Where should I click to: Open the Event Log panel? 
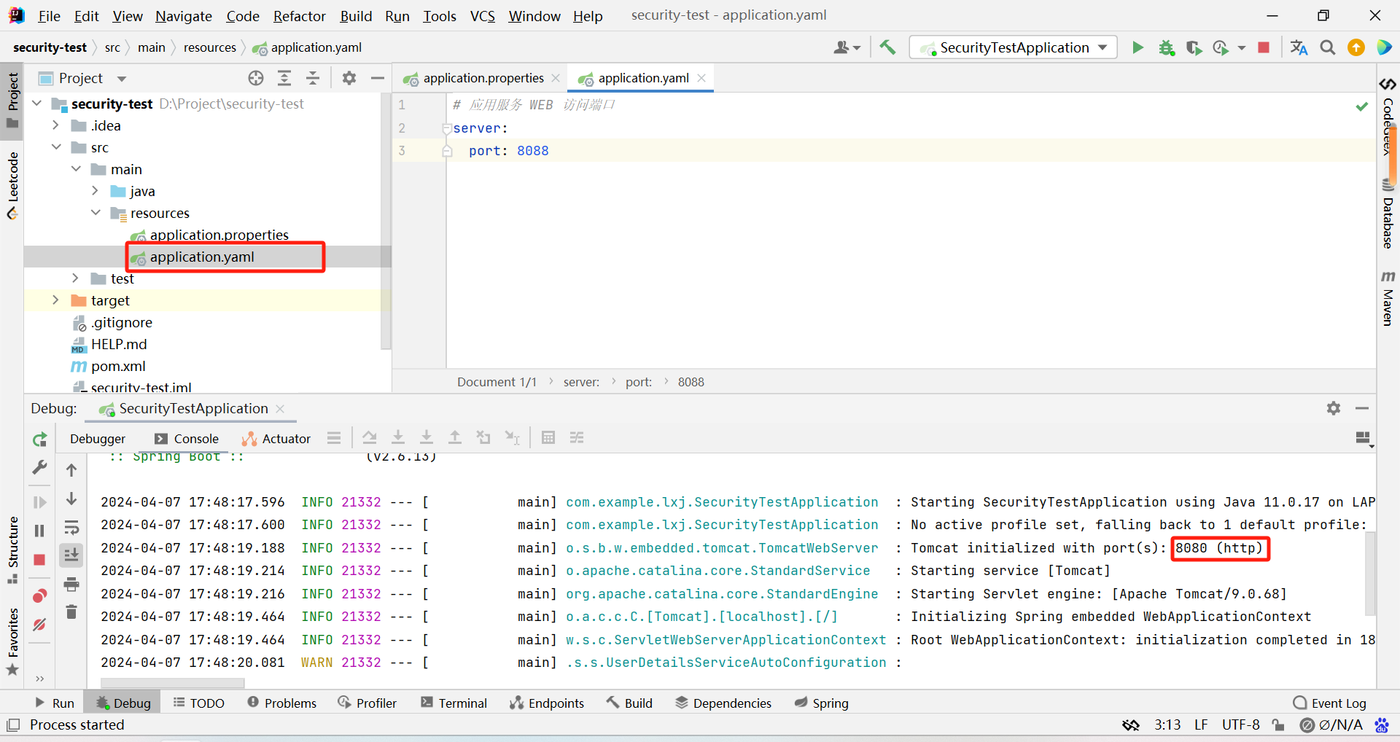tap(1329, 703)
